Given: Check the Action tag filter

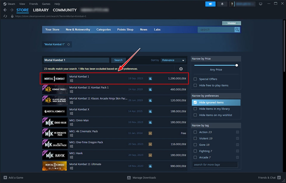Looking at the screenshot, I should tap(195, 132).
